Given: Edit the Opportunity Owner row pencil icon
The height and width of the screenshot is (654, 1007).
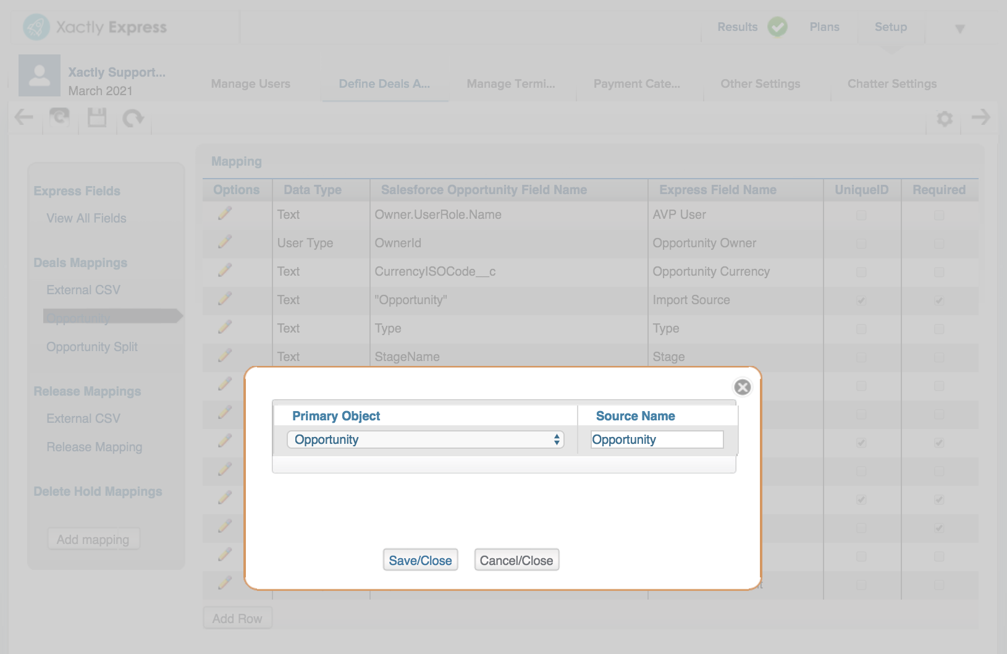Looking at the screenshot, I should coord(225,242).
